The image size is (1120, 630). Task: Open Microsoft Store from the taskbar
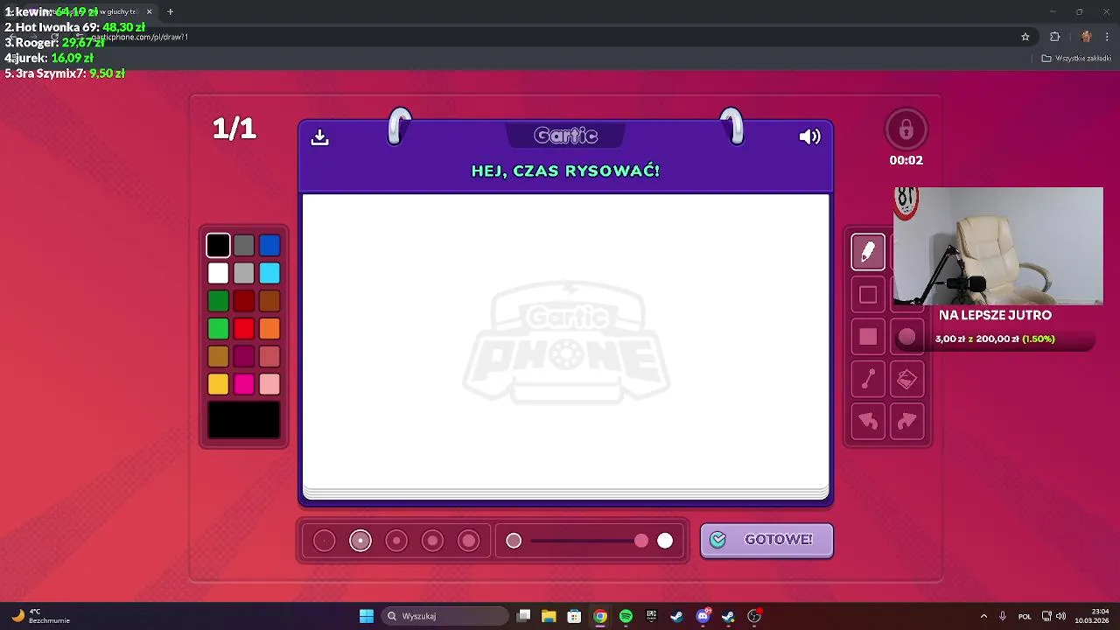574,616
